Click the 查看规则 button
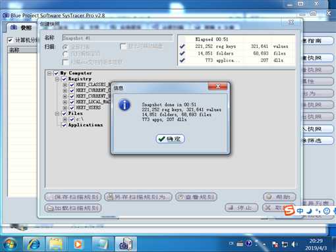This screenshot has height=252, width=336. click(196, 197)
